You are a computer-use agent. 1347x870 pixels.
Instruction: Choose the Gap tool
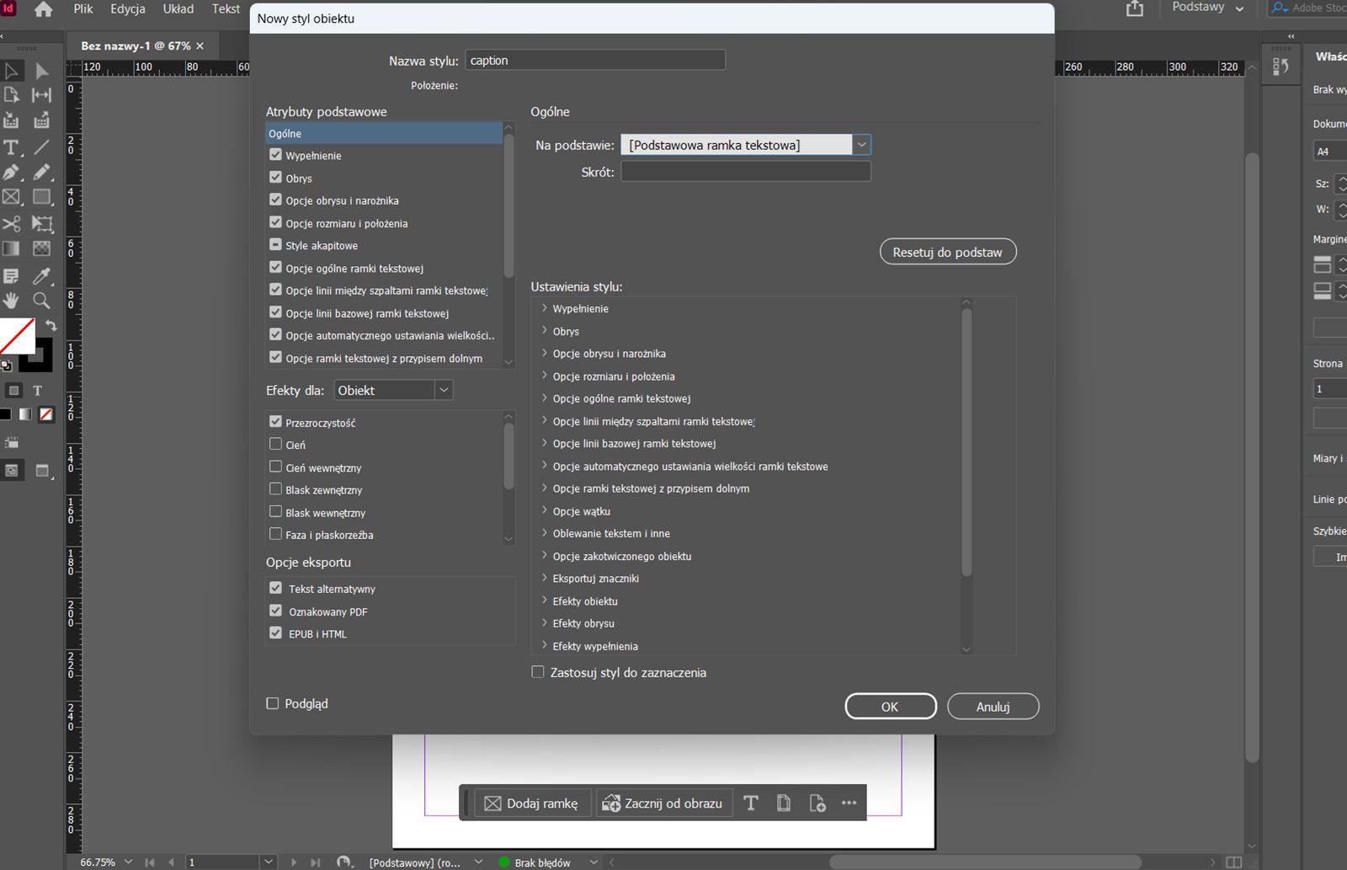[x=41, y=95]
